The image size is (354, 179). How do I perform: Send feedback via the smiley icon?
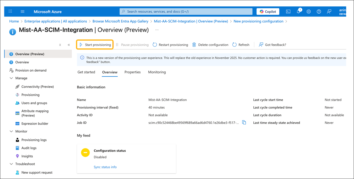pyautogui.click(x=329, y=11)
